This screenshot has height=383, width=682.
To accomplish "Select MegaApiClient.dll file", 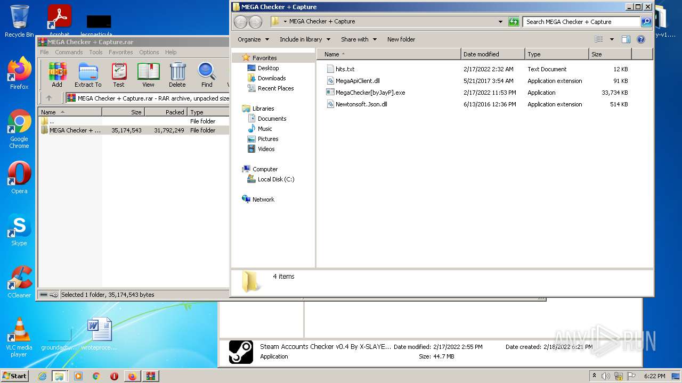I will 358,81.
